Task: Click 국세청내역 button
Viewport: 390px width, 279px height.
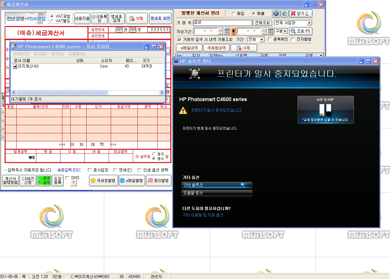Action: point(217,48)
